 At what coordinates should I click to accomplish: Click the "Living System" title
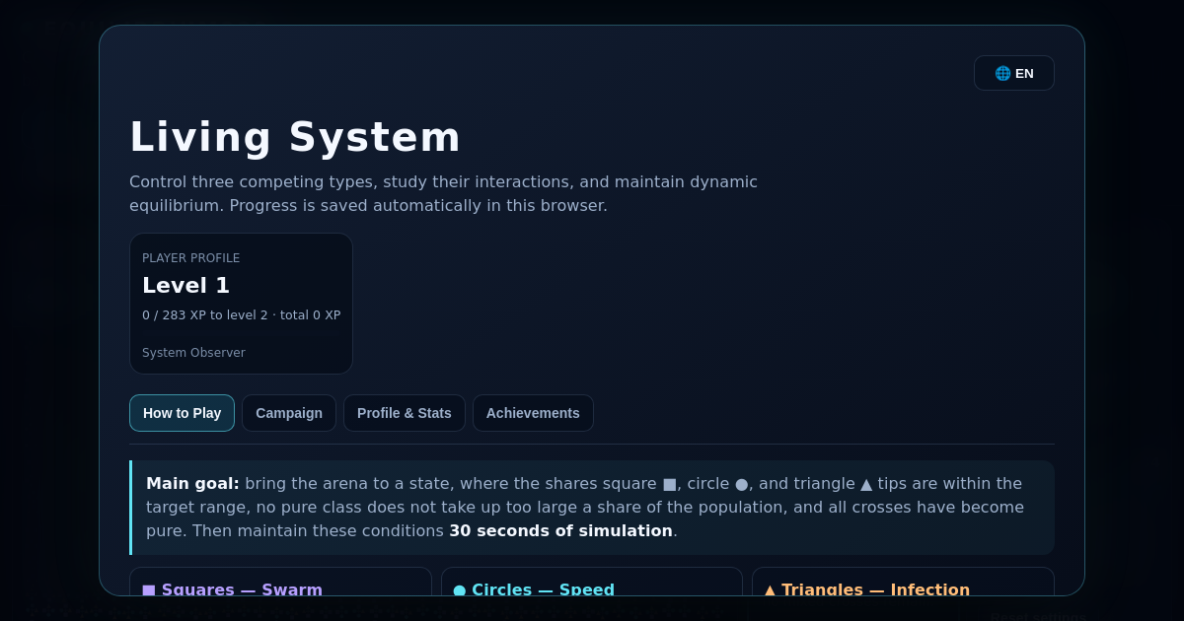click(x=295, y=137)
